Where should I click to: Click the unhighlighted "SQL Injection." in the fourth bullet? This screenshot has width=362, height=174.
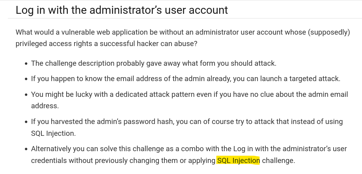53,133
